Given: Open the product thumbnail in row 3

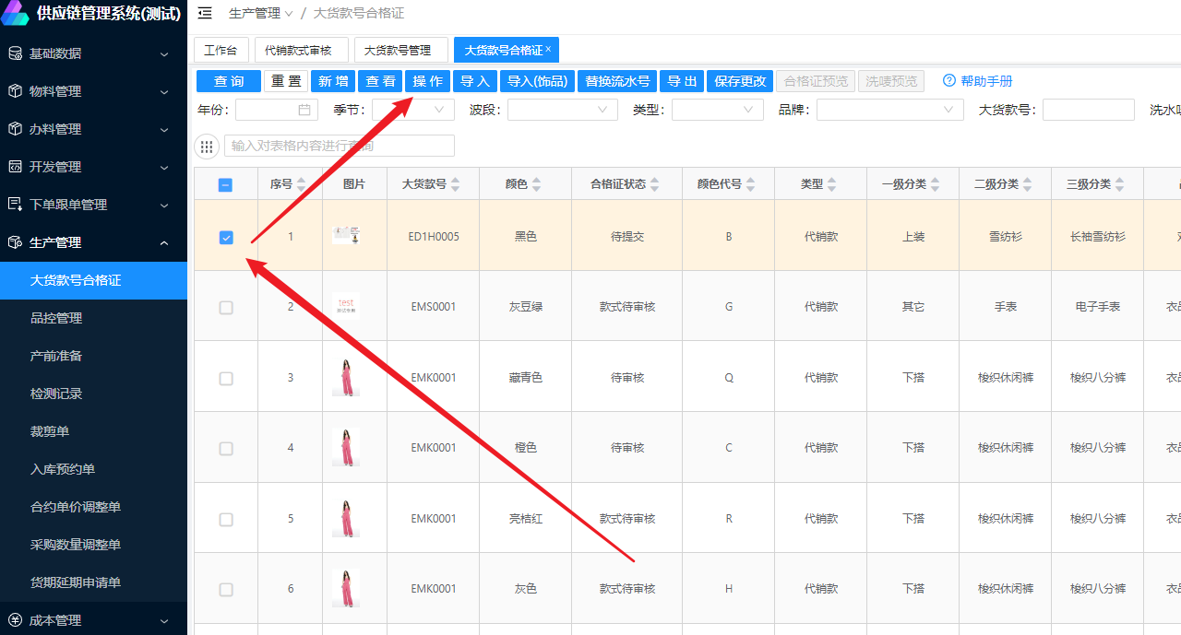Looking at the screenshot, I should 346,377.
